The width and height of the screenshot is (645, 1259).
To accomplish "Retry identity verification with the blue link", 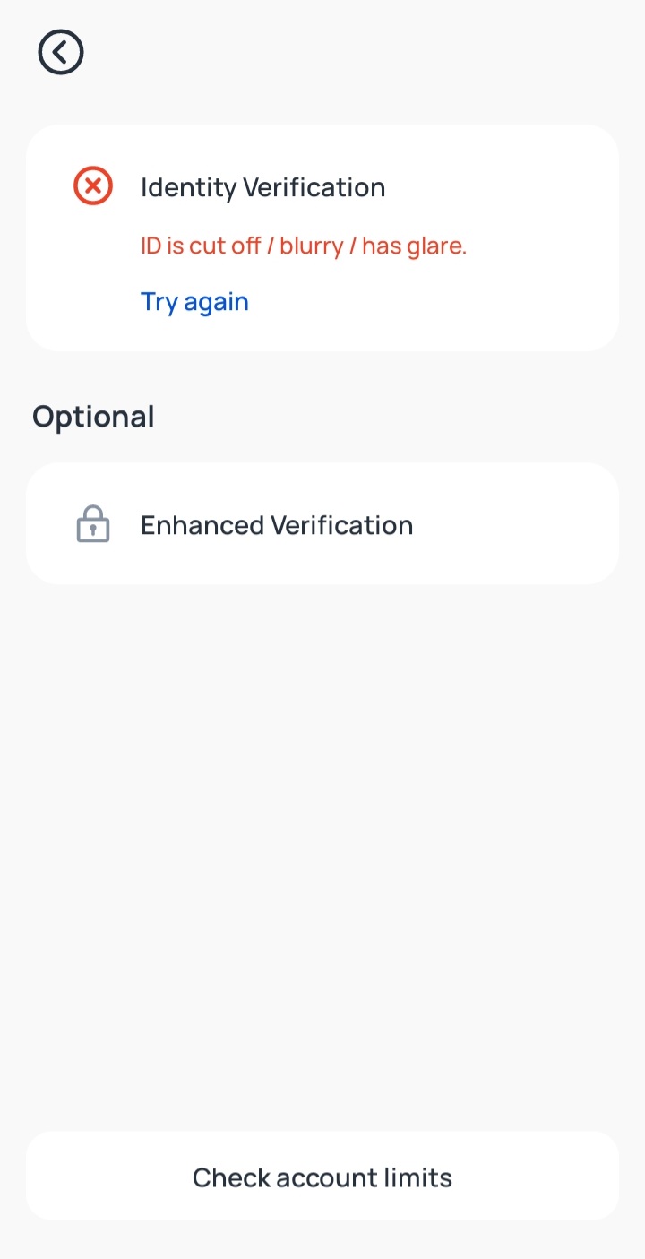I will [x=194, y=302].
